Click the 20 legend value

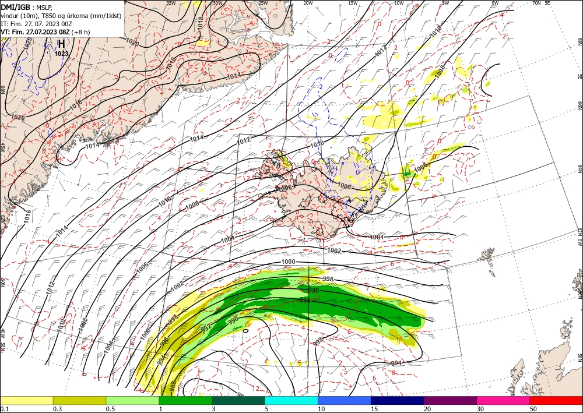coord(427,409)
